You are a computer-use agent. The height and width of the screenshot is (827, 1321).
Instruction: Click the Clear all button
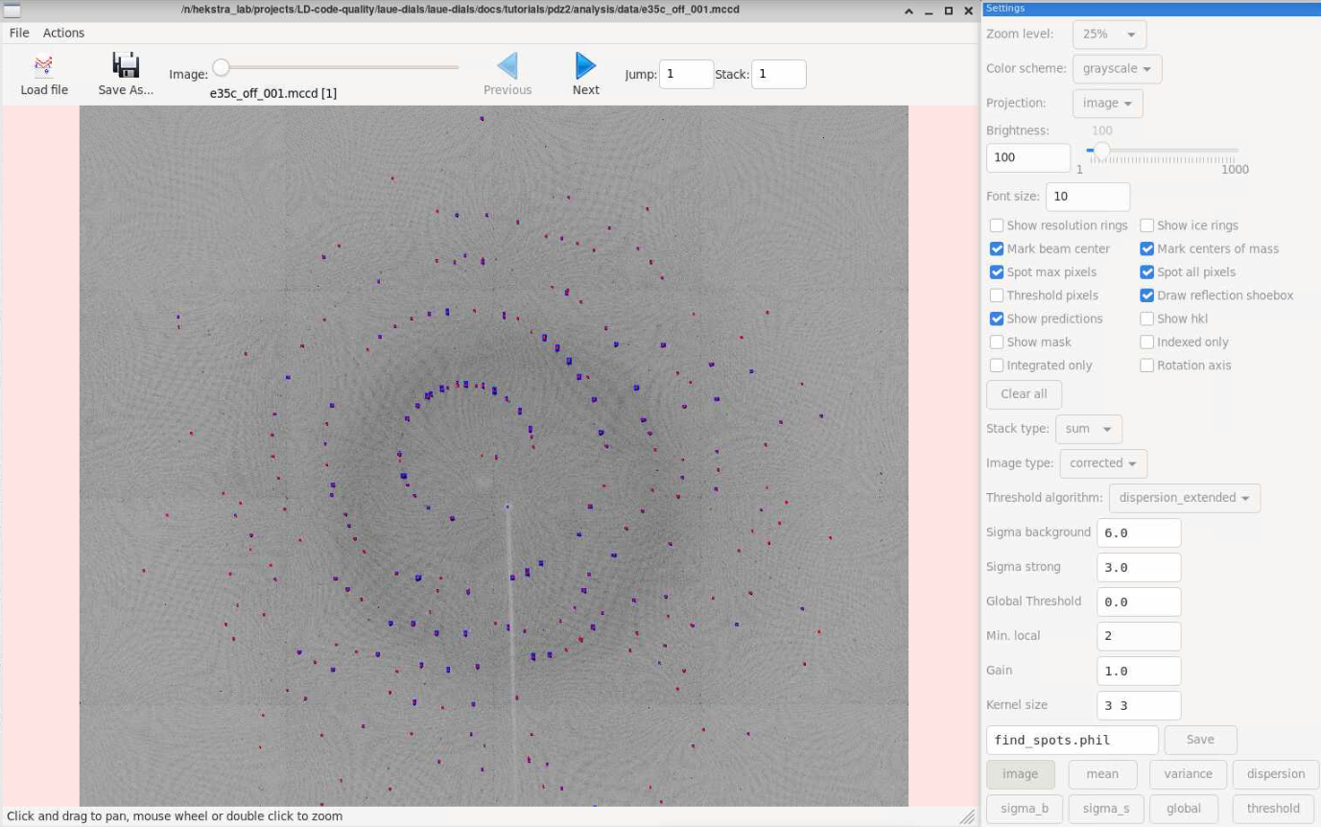point(1024,394)
